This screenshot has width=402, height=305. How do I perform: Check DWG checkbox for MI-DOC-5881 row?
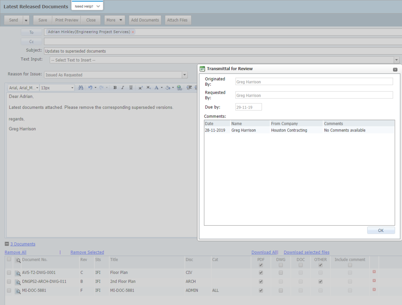point(281,291)
